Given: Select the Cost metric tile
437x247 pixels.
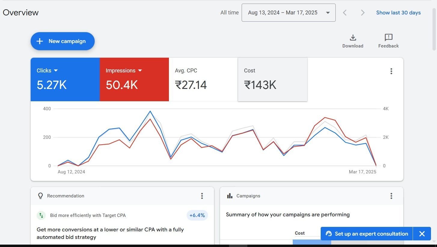Looking at the screenshot, I should [x=273, y=80].
